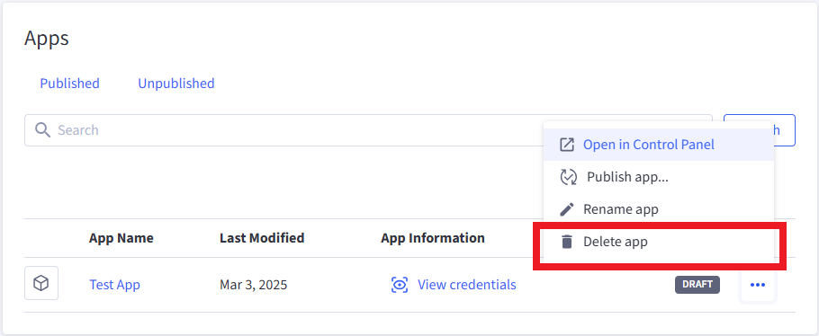This screenshot has height=336, width=819.
Task: Switch to the Published tab
Action: pos(69,84)
